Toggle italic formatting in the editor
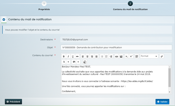Image resolution: width=175 pixels, height=106 pixels. (x=68, y=56)
